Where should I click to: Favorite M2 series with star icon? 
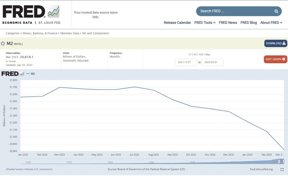(3, 43)
